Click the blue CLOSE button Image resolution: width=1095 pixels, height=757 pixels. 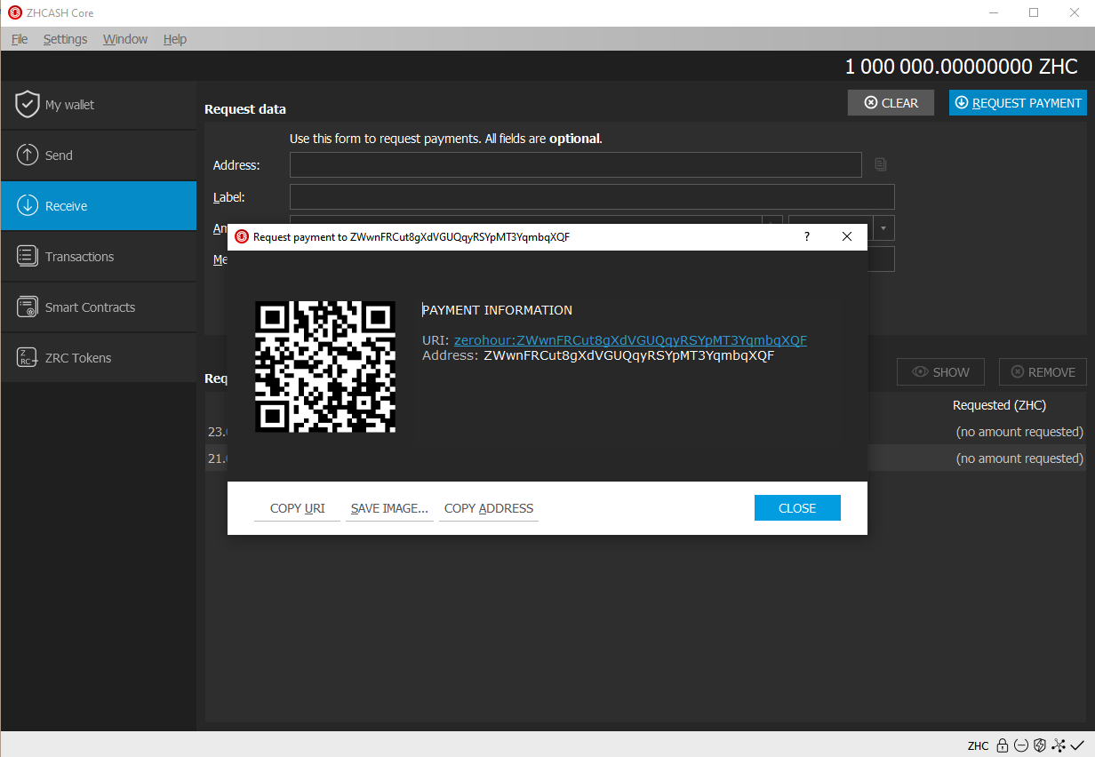(x=797, y=508)
